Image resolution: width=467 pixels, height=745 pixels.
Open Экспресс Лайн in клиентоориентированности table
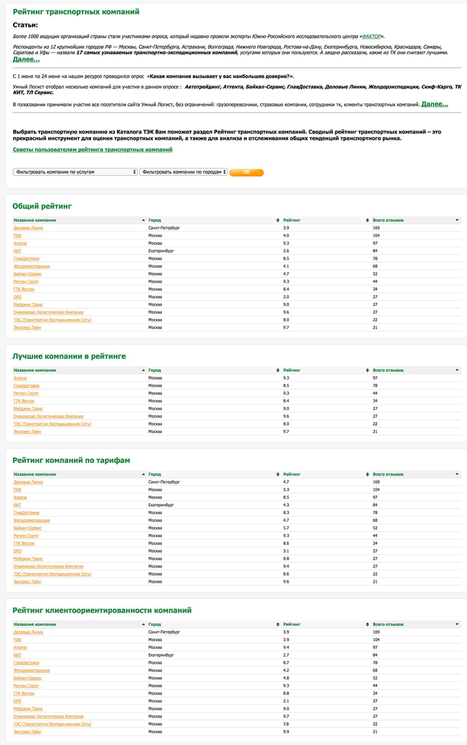tap(27, 732)
